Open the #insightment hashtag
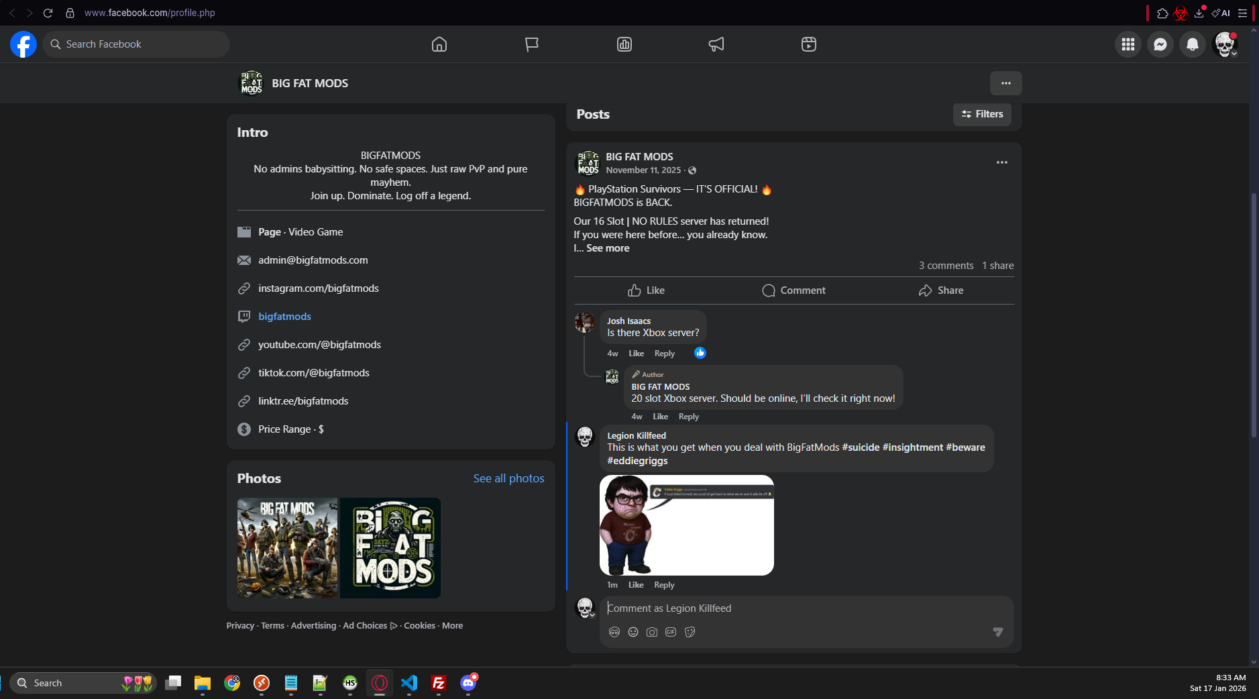The width and height of the screenshot is (1259, 699). tap(913, 447)
